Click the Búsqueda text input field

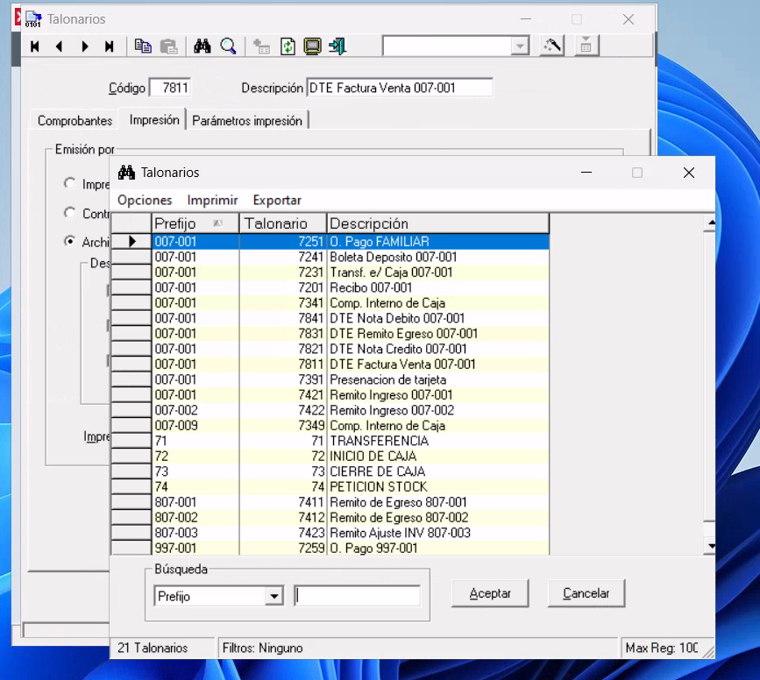[x=357, y=597]
